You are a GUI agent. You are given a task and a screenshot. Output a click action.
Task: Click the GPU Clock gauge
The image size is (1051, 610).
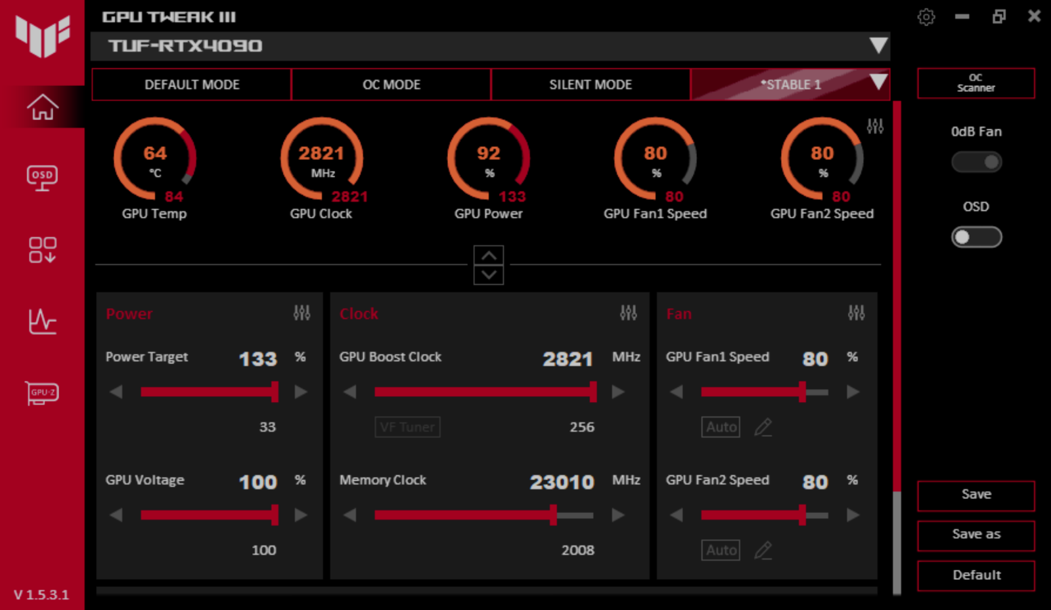point(322,159)
